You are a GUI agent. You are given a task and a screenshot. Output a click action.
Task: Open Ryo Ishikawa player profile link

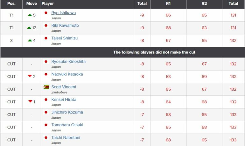coord(64,13)
